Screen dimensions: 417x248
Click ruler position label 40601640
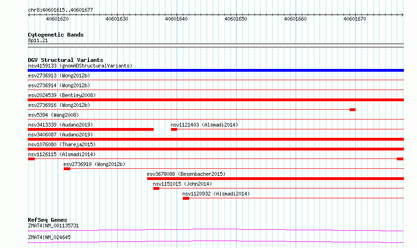coord(176,19)
